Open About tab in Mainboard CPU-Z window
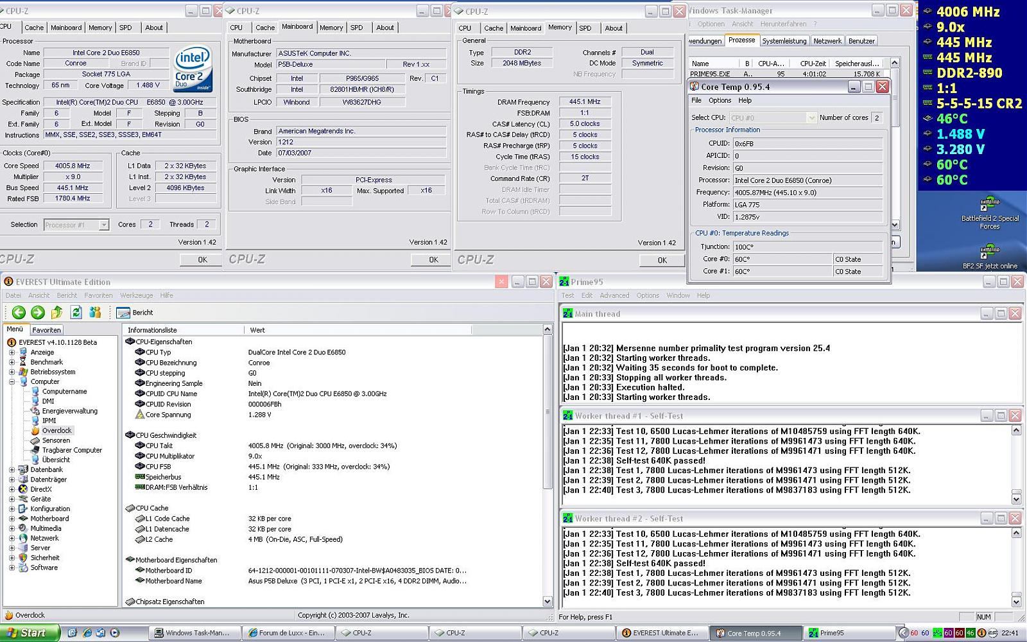1027x642 pixels. coord(385,28)
